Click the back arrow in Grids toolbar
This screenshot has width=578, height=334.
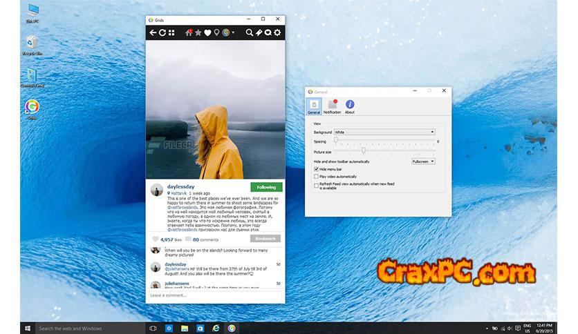click(x=153, y=32)
